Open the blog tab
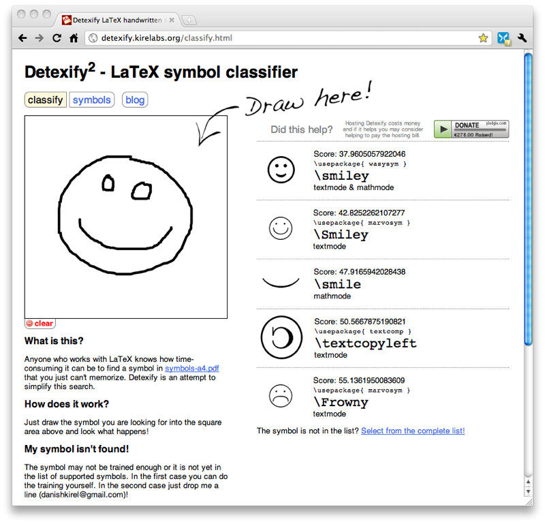Viewport: 545px width, 524px height. click(134, 99)
